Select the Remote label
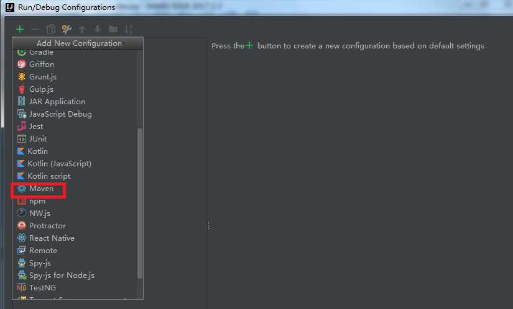 [43, 250]
